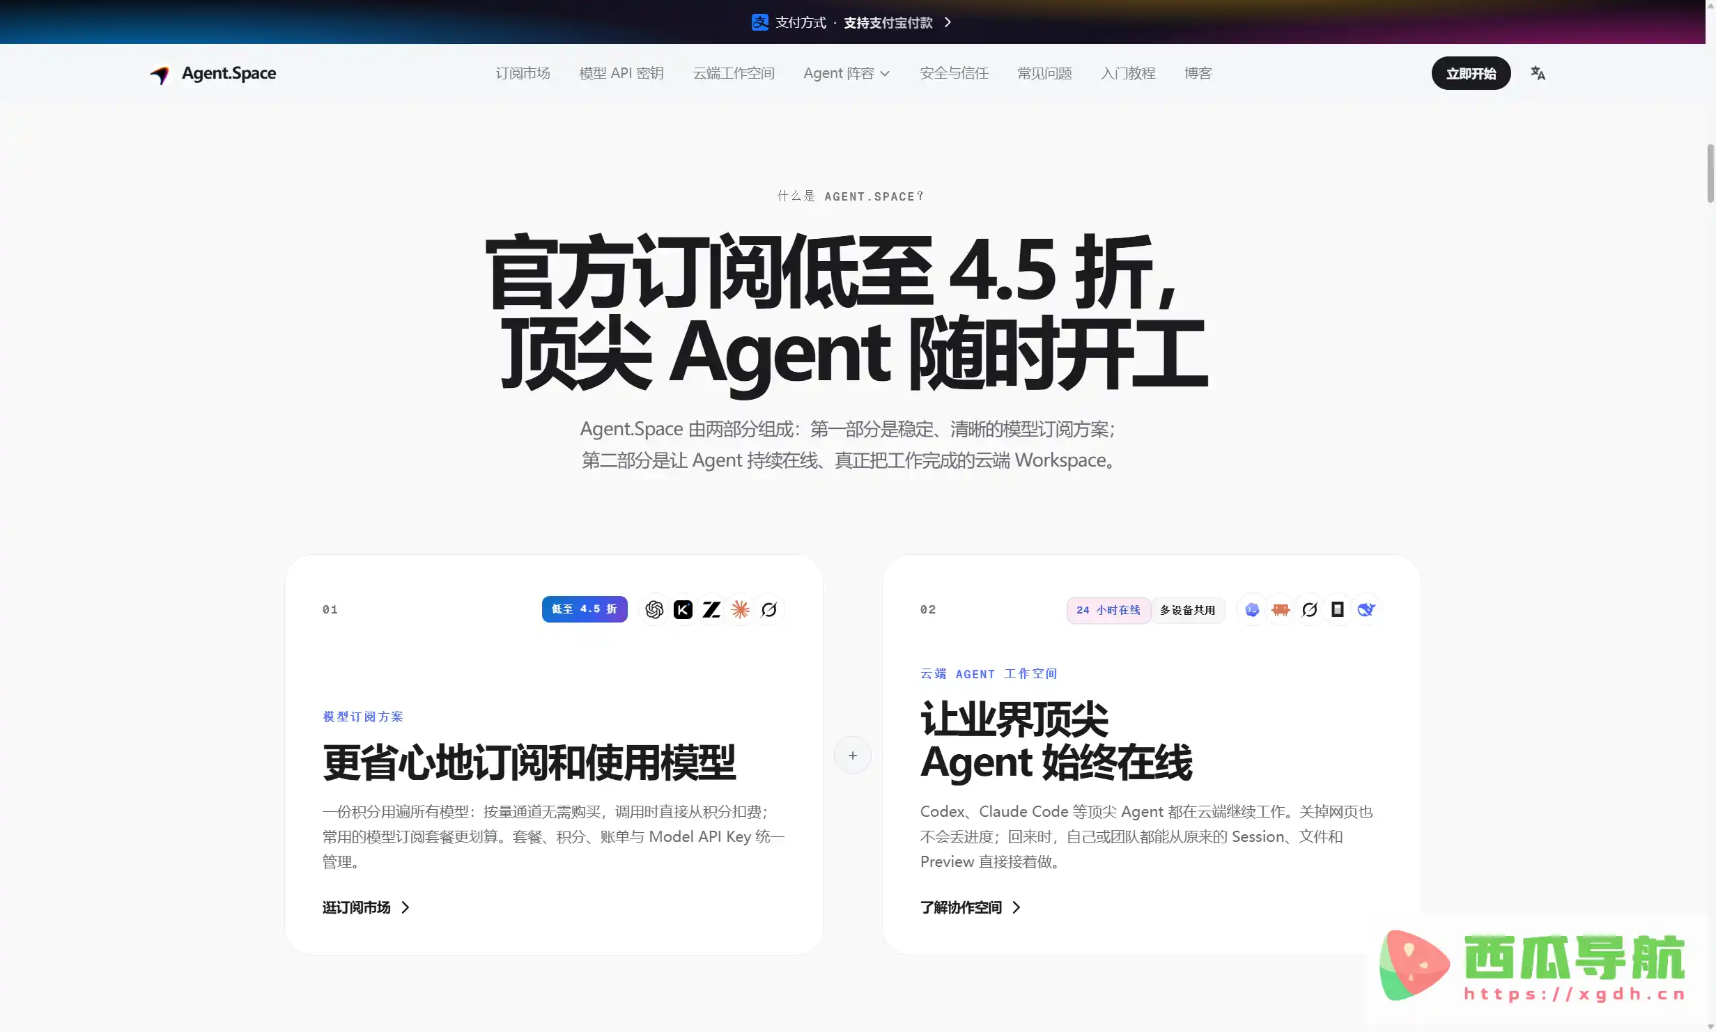1716x1032 pixels.
Task: Open the 订阅市场 nav item
Action: pos(523,73)
